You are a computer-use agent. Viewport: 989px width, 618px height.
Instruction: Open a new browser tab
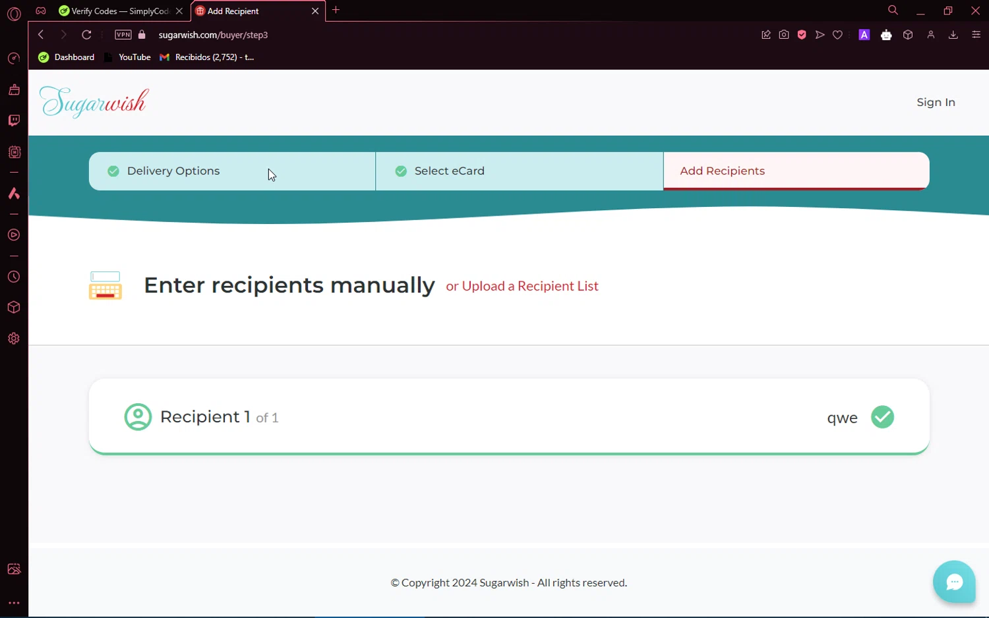click(336, 10)
